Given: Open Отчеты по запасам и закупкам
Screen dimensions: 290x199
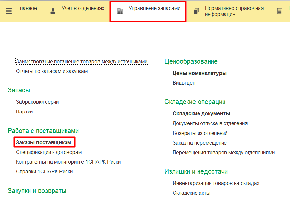Looking at the screenshot, I should pos(52,71).
